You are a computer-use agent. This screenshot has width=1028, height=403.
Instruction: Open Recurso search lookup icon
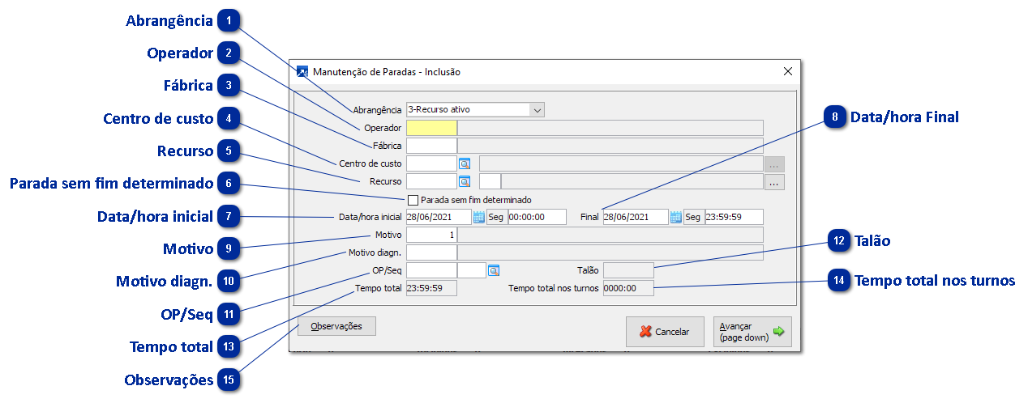[x=465, y=181]
